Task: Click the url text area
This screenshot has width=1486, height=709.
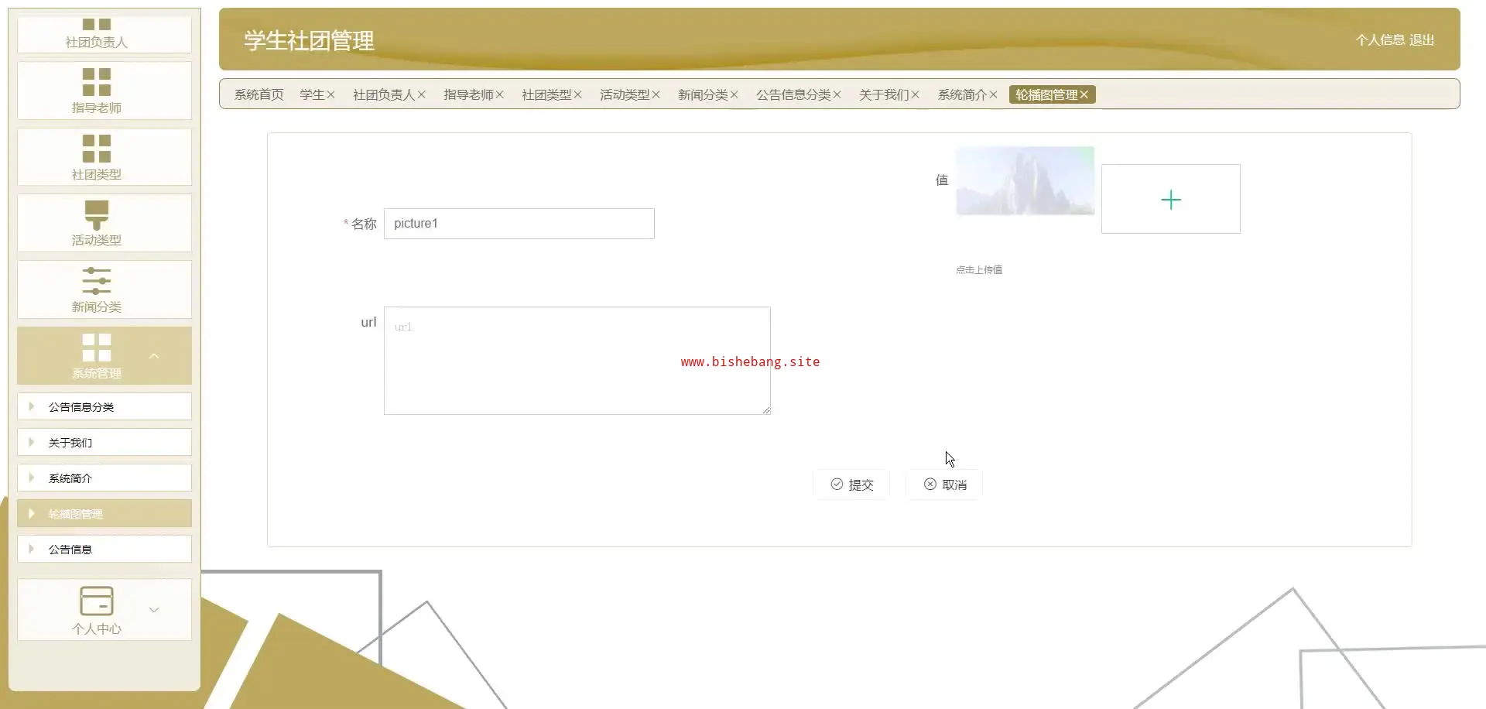Action: (577, 361)
